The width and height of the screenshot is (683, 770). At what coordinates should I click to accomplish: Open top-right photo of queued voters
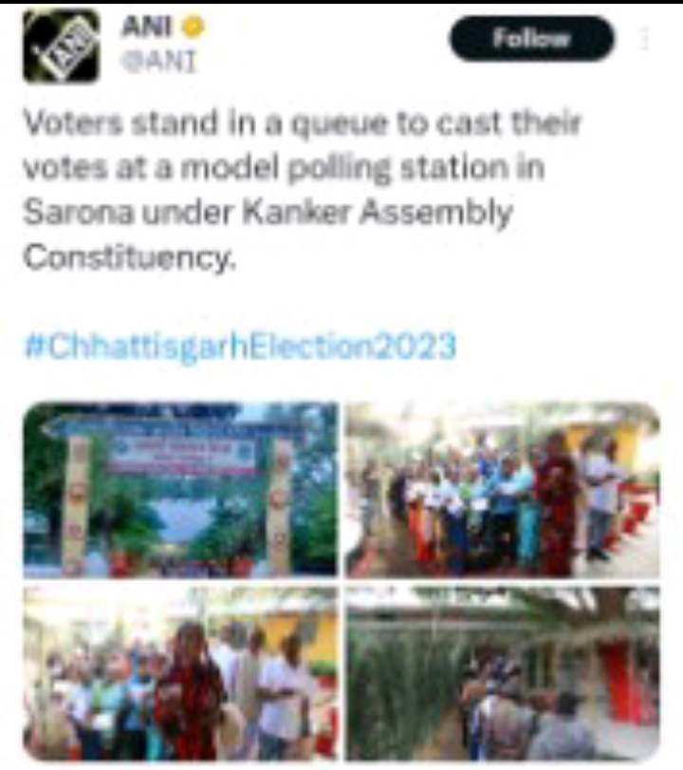503,490
